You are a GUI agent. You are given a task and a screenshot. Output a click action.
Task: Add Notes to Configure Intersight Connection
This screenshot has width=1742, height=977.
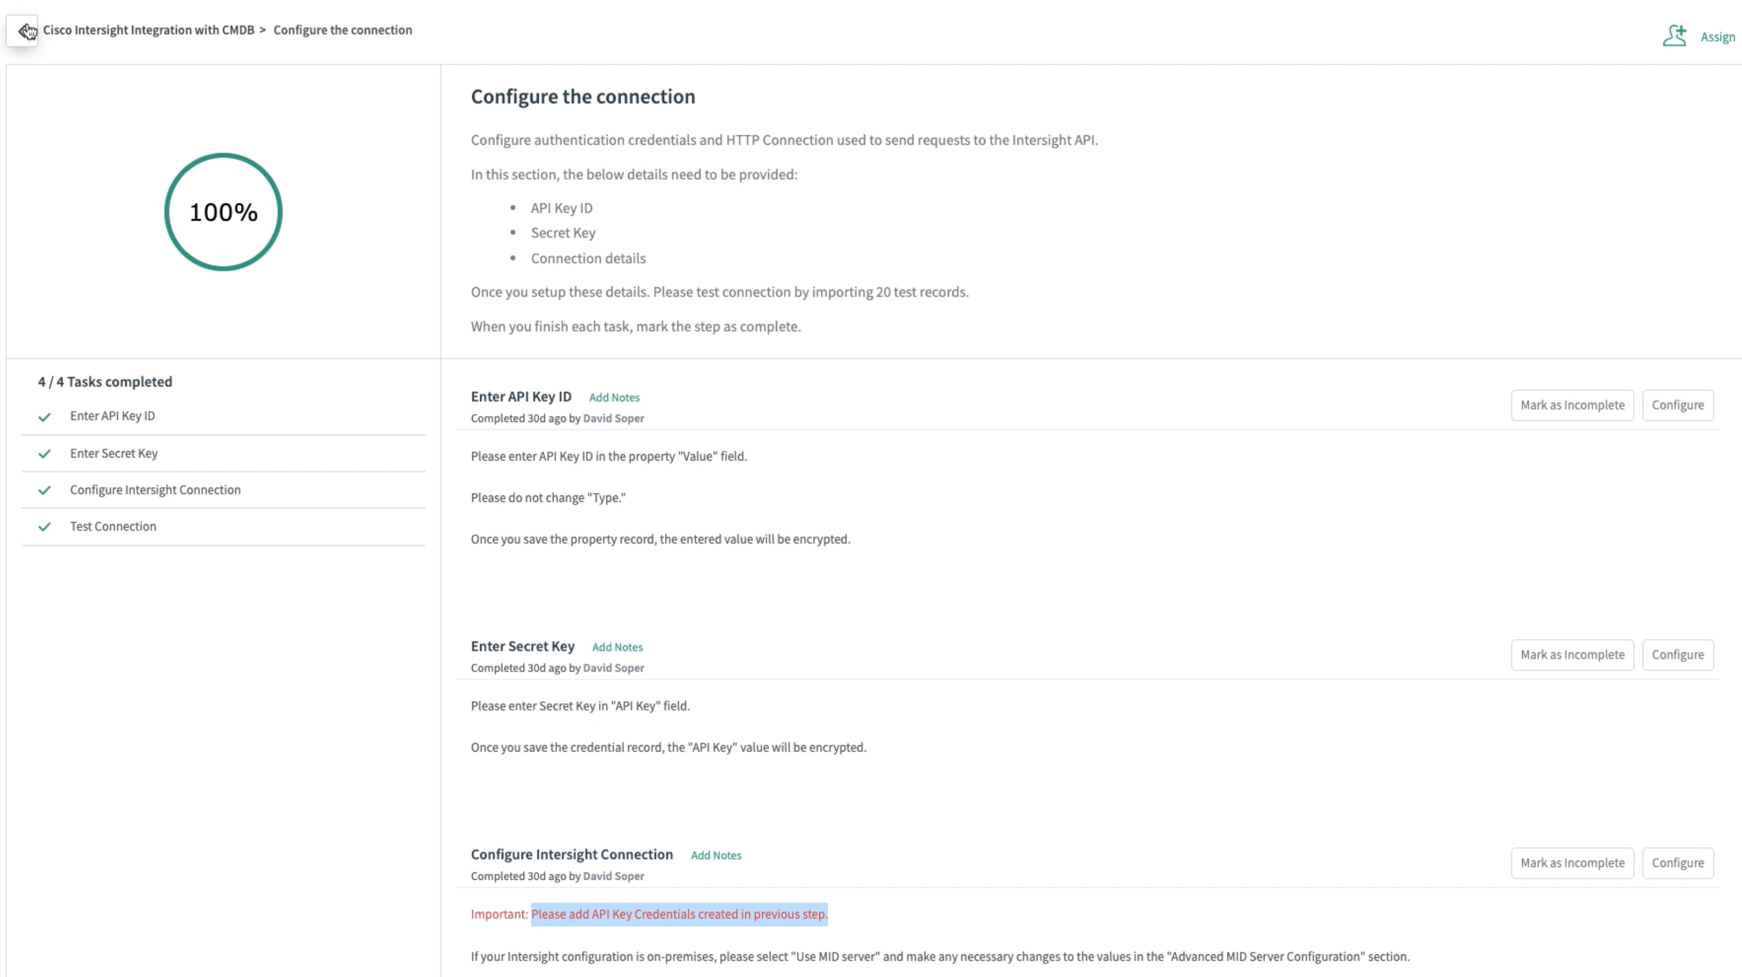click(x=716, y=856)
